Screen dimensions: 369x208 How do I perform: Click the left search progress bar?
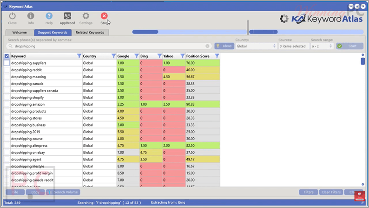190,32
